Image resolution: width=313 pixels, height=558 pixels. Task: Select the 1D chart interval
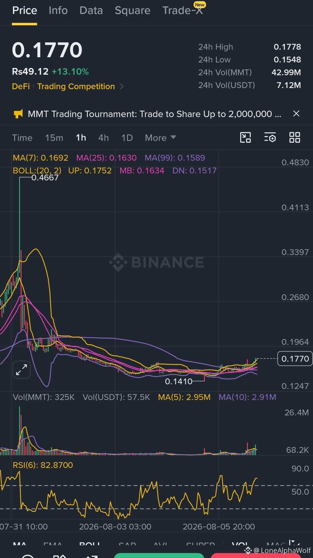pos(127,138)
